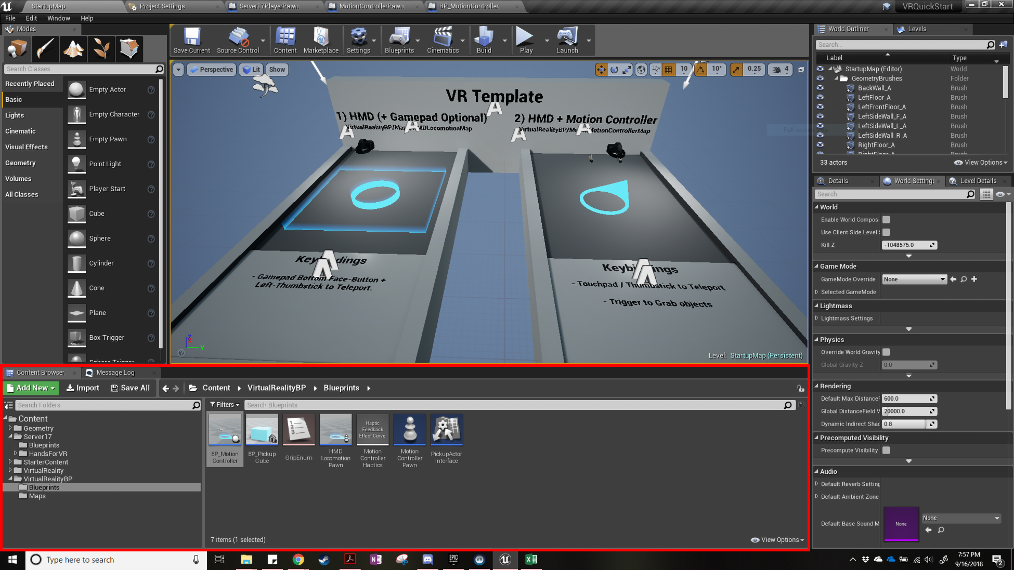Click the Launch toolbar icon
This screenshot has height=570, width=1014.
click(567, 41)
